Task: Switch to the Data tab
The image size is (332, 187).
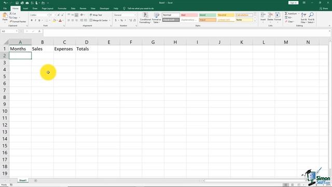Action: (73, 8)
